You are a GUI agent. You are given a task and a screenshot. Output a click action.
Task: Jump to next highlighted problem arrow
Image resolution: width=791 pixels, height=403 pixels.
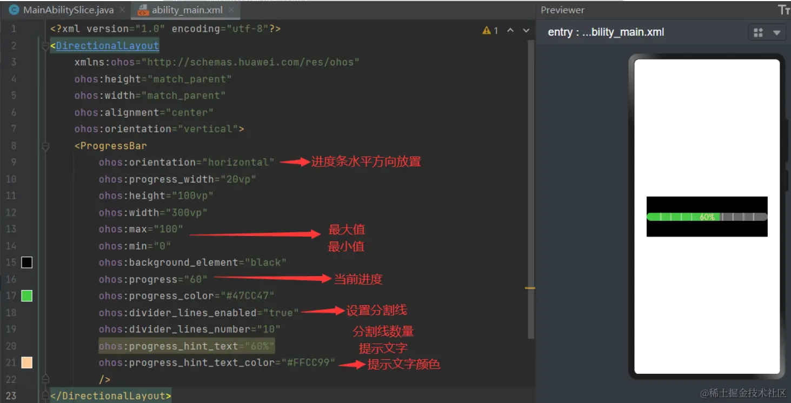pos(526,31)
